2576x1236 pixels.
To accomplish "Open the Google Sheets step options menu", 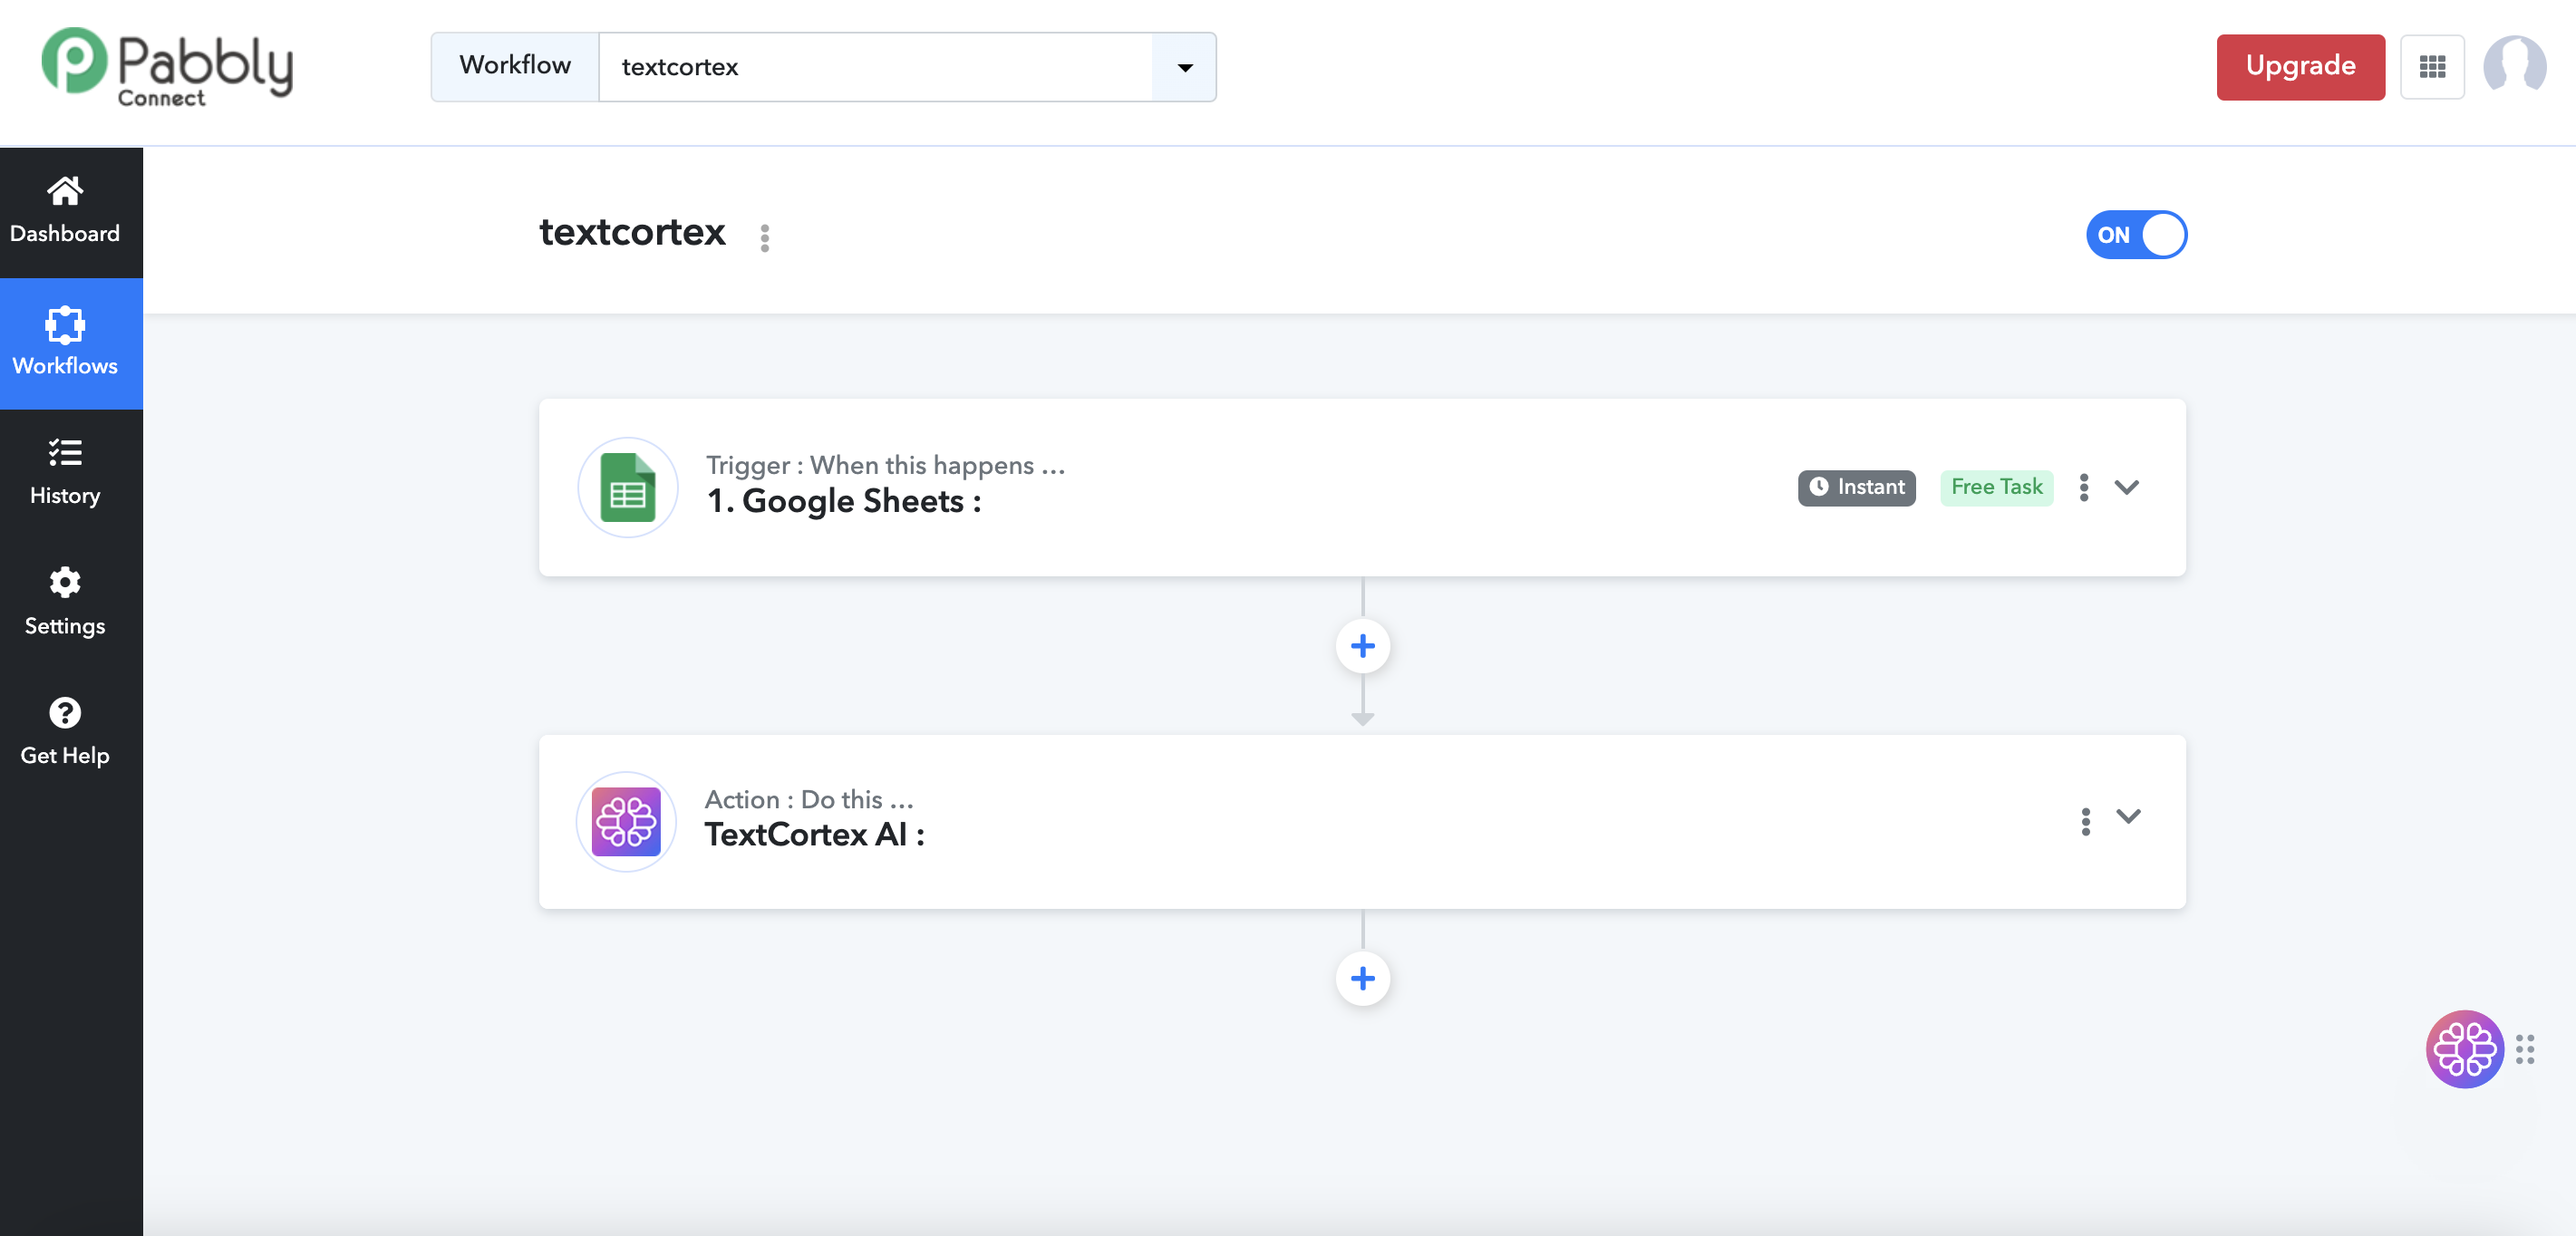I will pyautogui.click(x=2084, y=487).
